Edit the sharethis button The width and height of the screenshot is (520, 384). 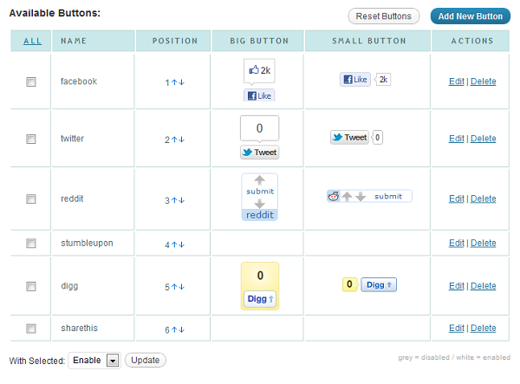tap(457, 329)
